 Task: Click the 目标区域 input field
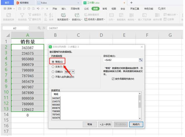click(121, 60)
